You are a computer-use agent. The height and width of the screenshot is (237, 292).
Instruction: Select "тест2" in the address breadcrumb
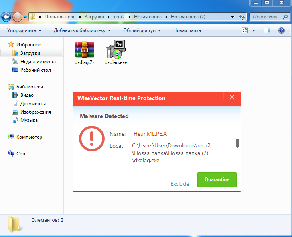[x=119, y=17]
